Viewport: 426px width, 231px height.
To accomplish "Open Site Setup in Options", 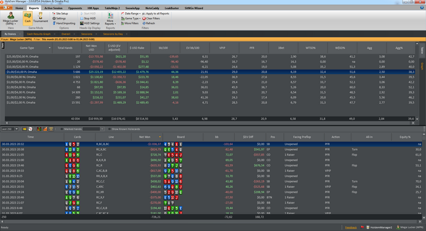I will point(60,13).
